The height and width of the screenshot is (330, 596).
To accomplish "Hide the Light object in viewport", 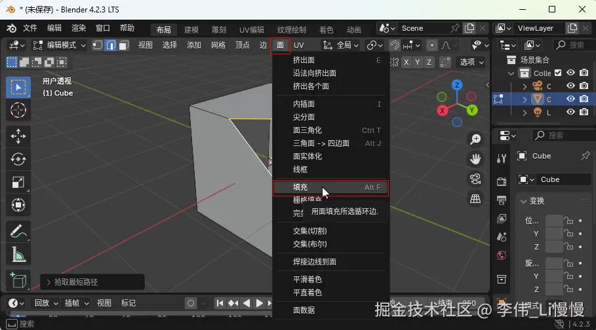I will 570,112.
